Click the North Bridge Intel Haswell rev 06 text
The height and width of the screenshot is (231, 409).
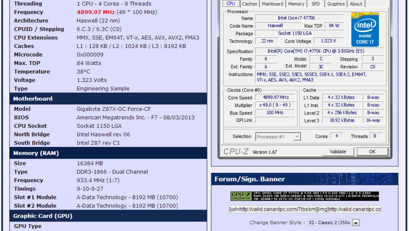[x=103, y=134]
